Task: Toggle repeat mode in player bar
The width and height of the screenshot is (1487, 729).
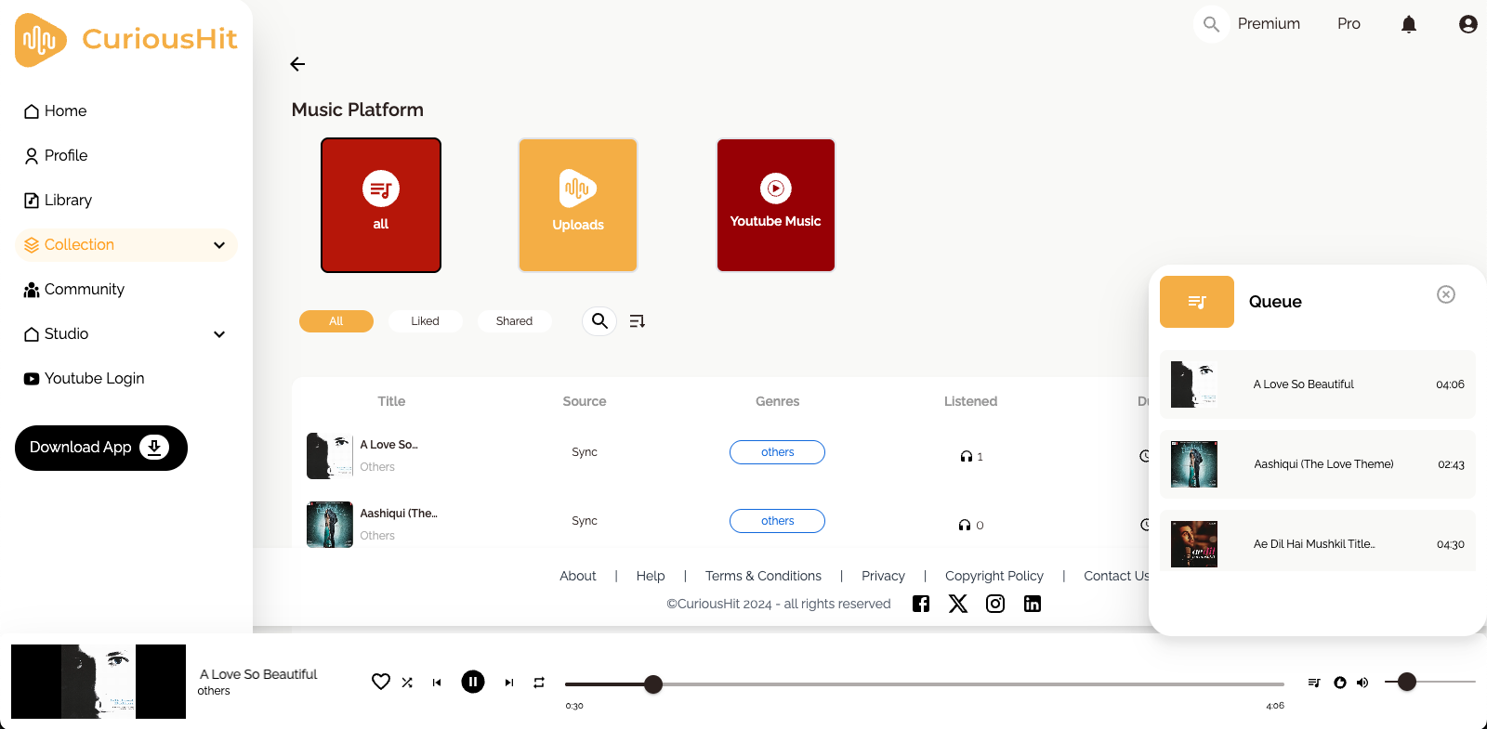Action: tap(539, 683)
